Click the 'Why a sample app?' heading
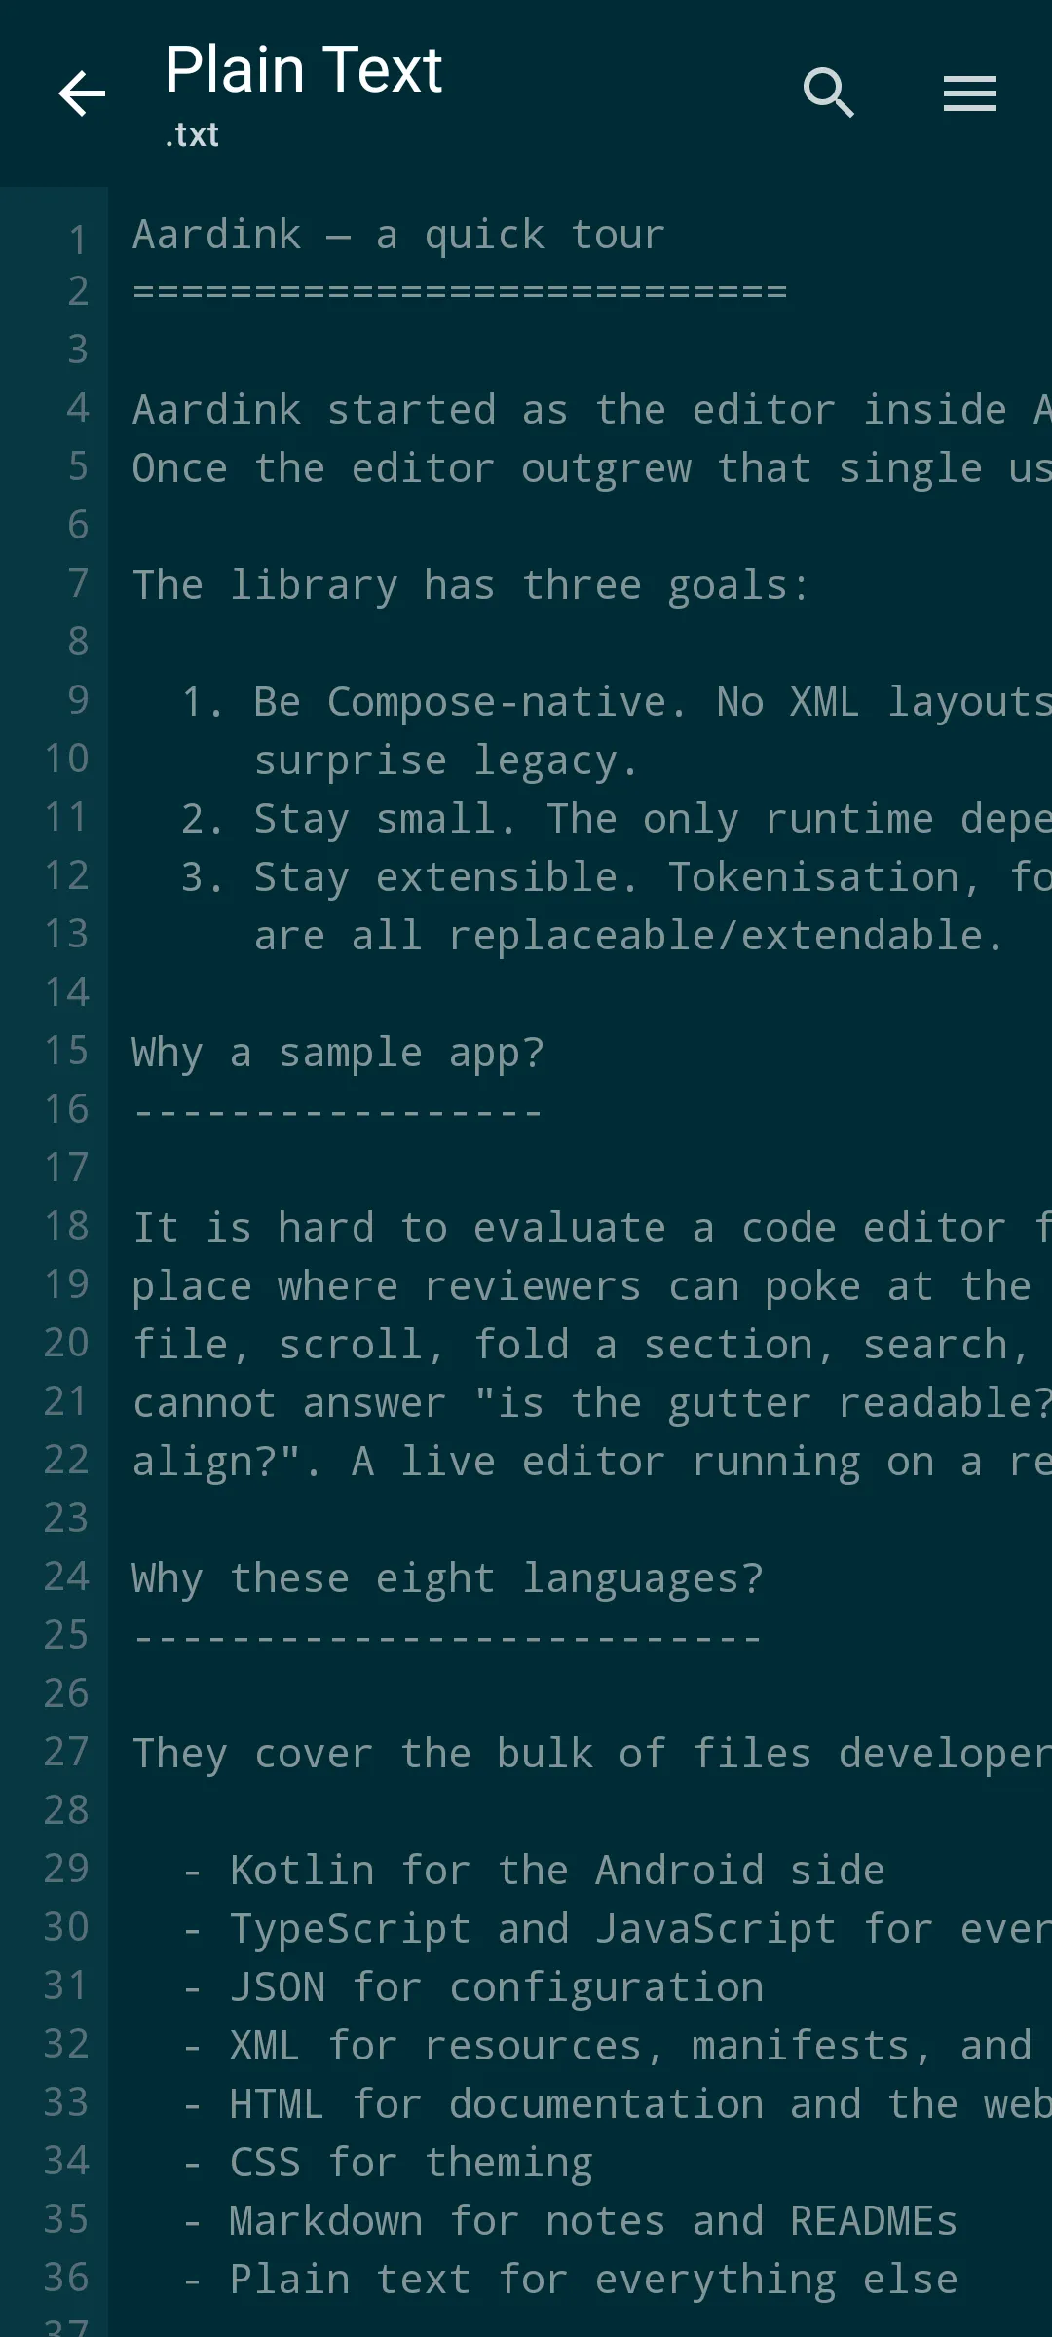 [338, 1053]
